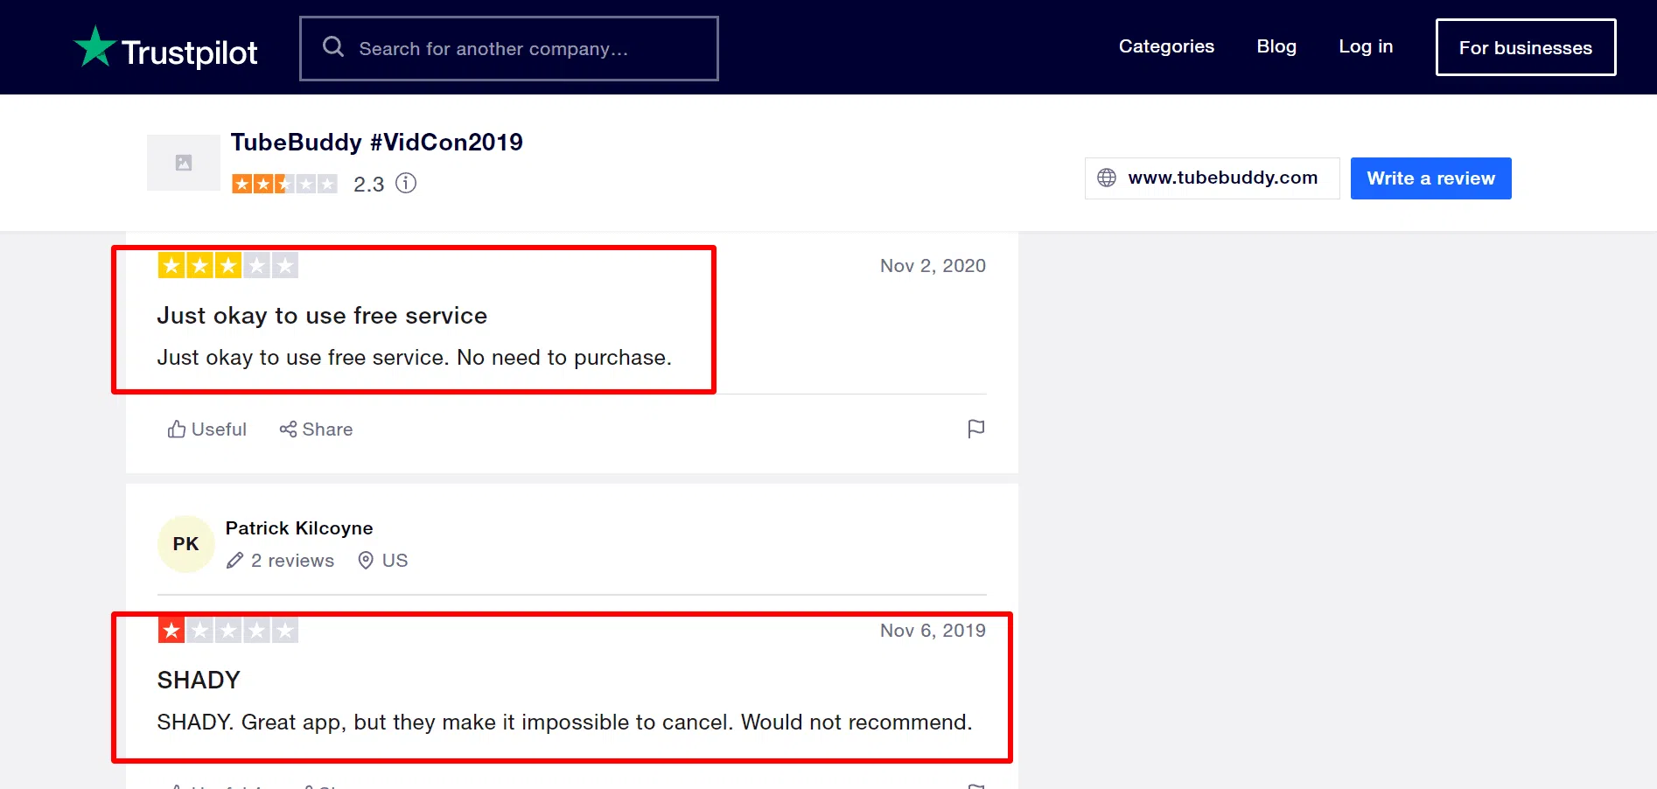This screenshot has height=789, width=1657.
Task: Click the pencil icon next to 2 reviews
Action: click(234, 561)
